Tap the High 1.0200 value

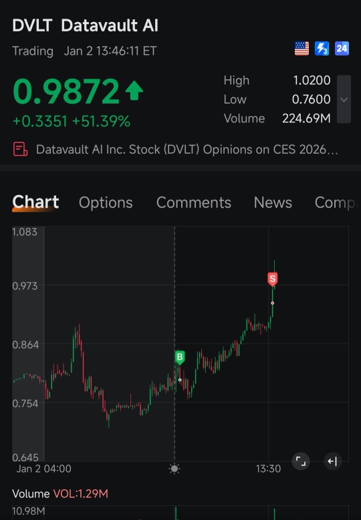coord(312,80)
